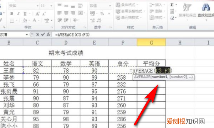Open the 数字 group dialog launcher
Screen dimensions: 214x128
pyautogui.click(x=111, y=27)
